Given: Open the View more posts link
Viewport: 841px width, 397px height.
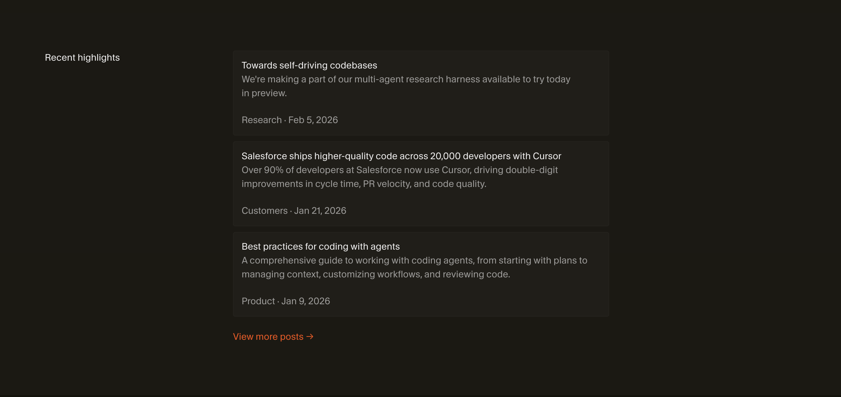Looking at the screenshot, I should tap(268, 336).
